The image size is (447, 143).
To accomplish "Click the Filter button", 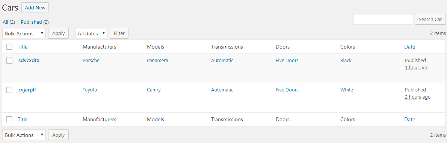I will [119, 33].
